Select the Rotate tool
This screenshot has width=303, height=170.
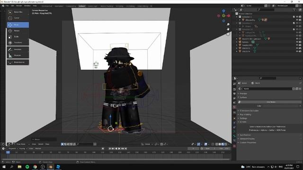point(18,31)
